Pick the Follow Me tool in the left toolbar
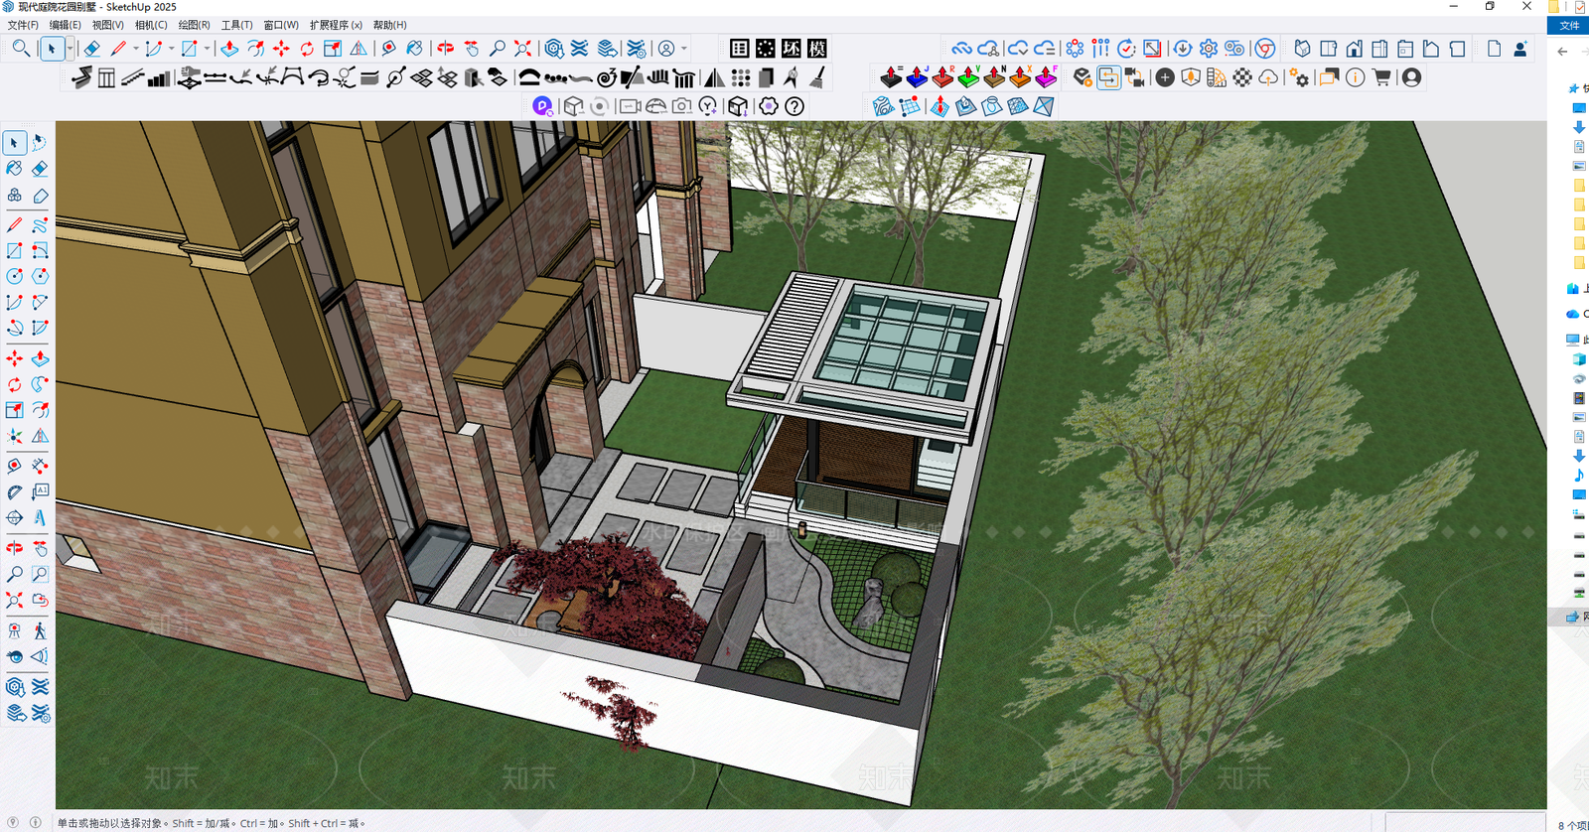This screenshot has height=832, width=1589. 40,384
